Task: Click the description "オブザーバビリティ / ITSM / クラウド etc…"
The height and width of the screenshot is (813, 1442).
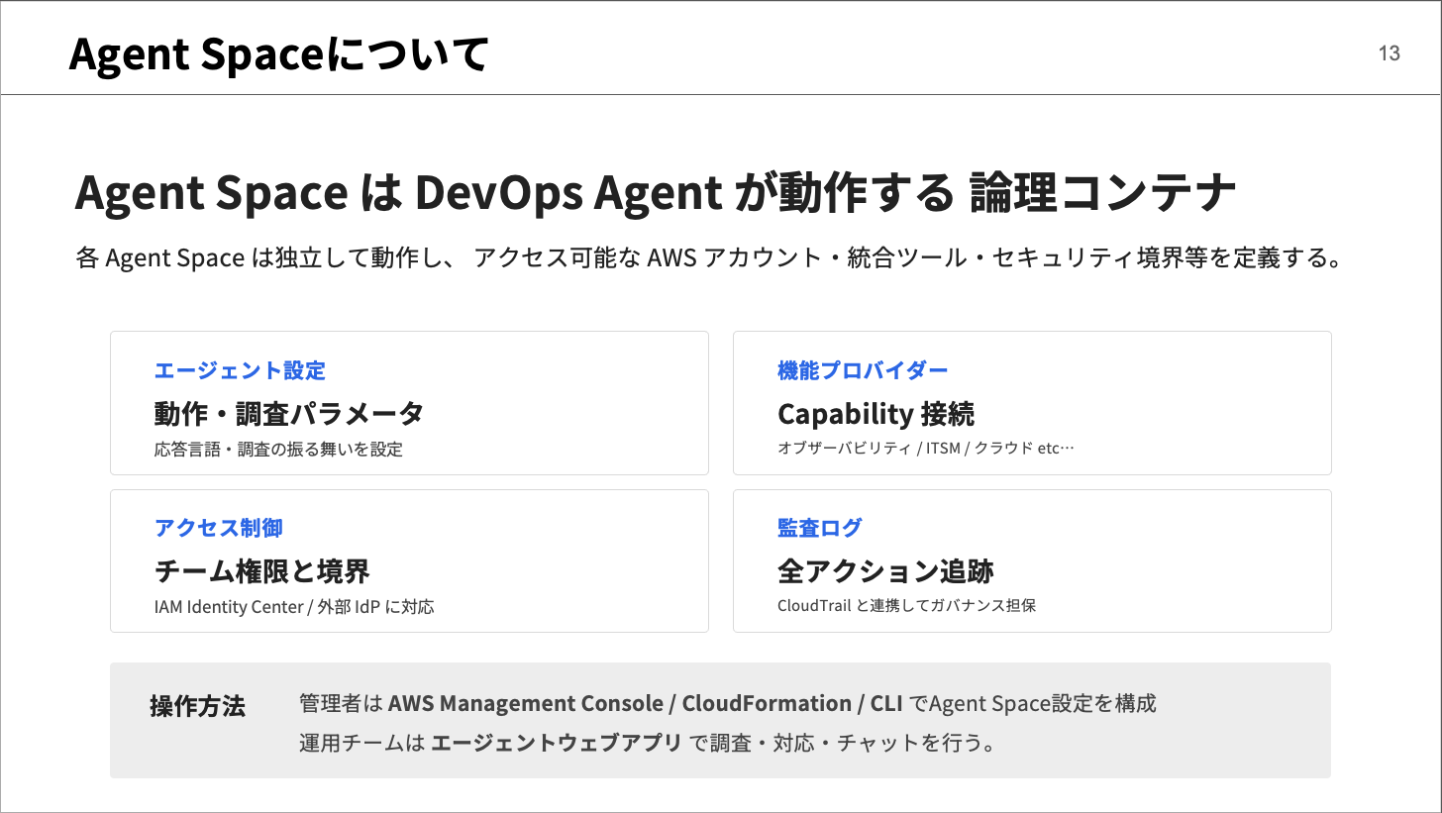Action: tap(926, 449)
